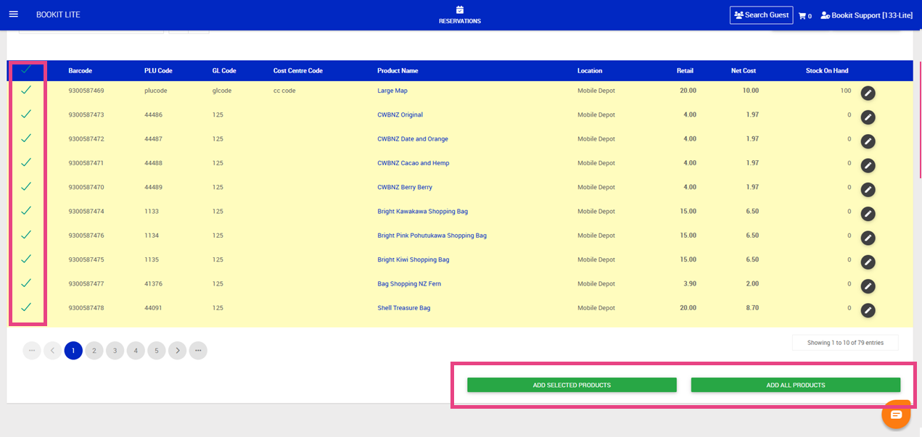Image resolution: width=922 pixels, height=437 pixels.
Task: Jump back with first ellipsis pagination button
Action: [32, 351]
